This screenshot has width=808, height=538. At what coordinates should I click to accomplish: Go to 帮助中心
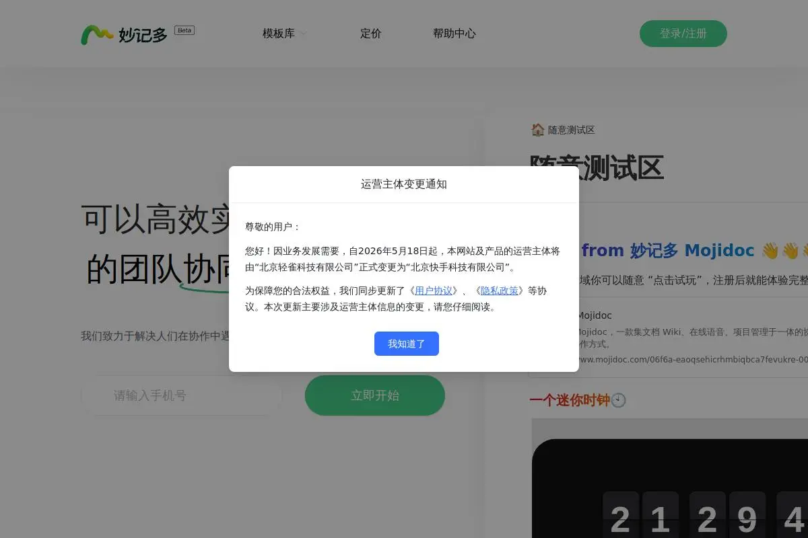tap(454, 34)
